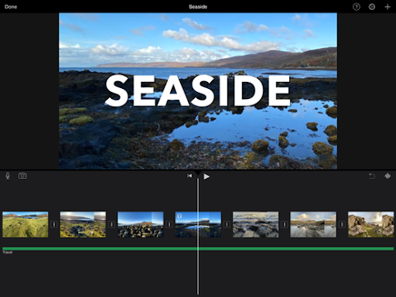Open the camera capture icon
Viewport: 396px width, 297px height.
pyautogui.click(x=22, y=176)
